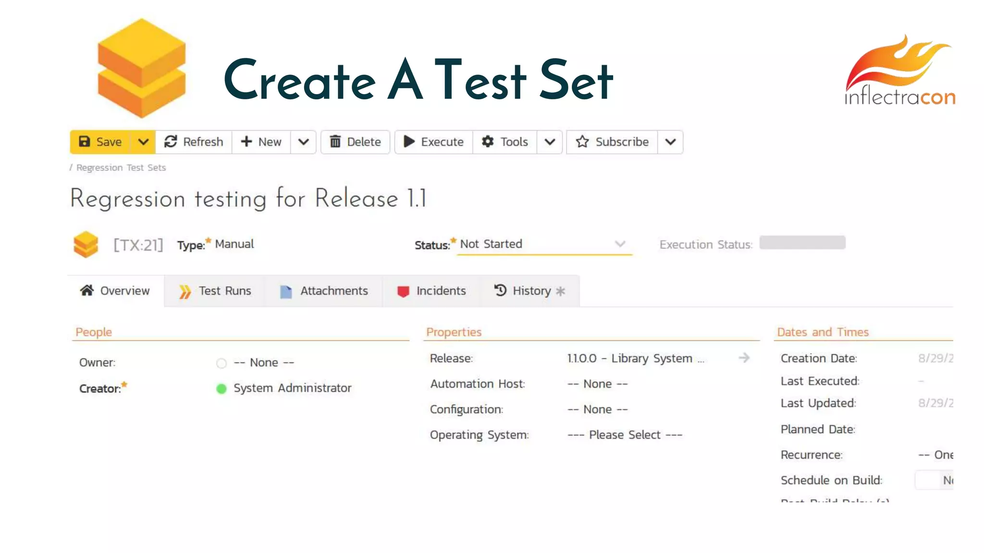
Task: Click the gear Tools icon
Action: 488,142
